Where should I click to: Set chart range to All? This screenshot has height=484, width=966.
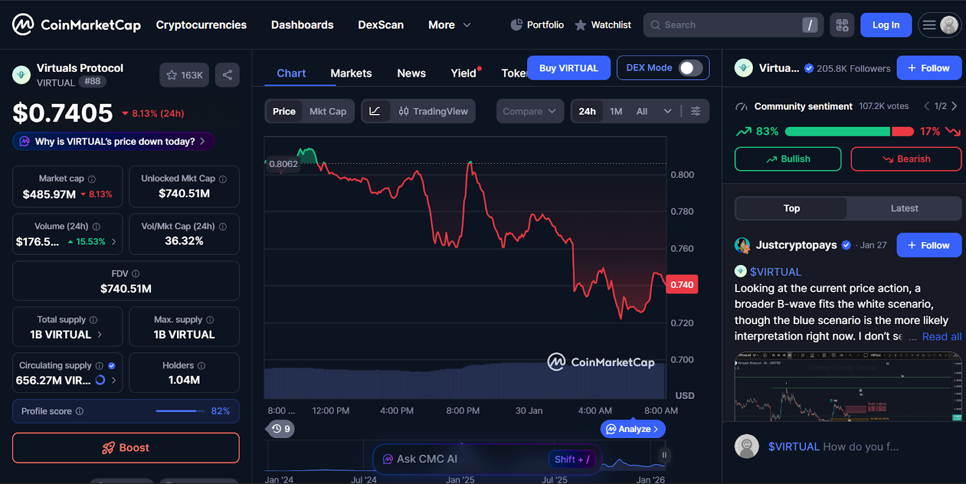pyautogui.click(x=642, y=111)
